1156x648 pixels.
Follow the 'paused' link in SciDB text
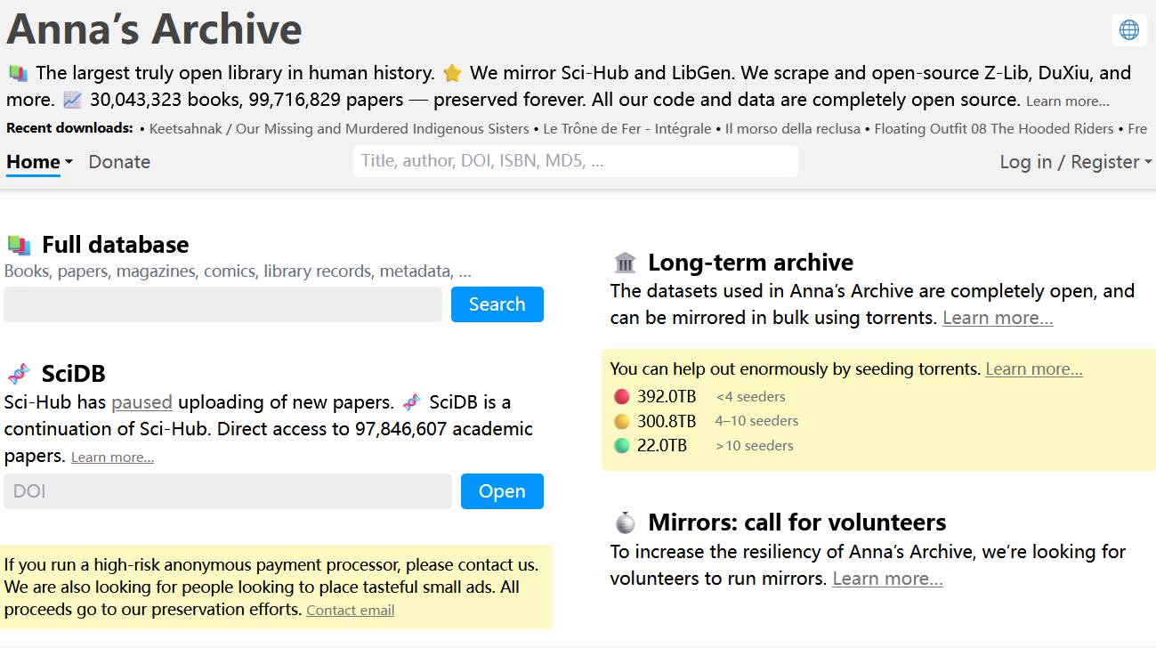[141, 402]
